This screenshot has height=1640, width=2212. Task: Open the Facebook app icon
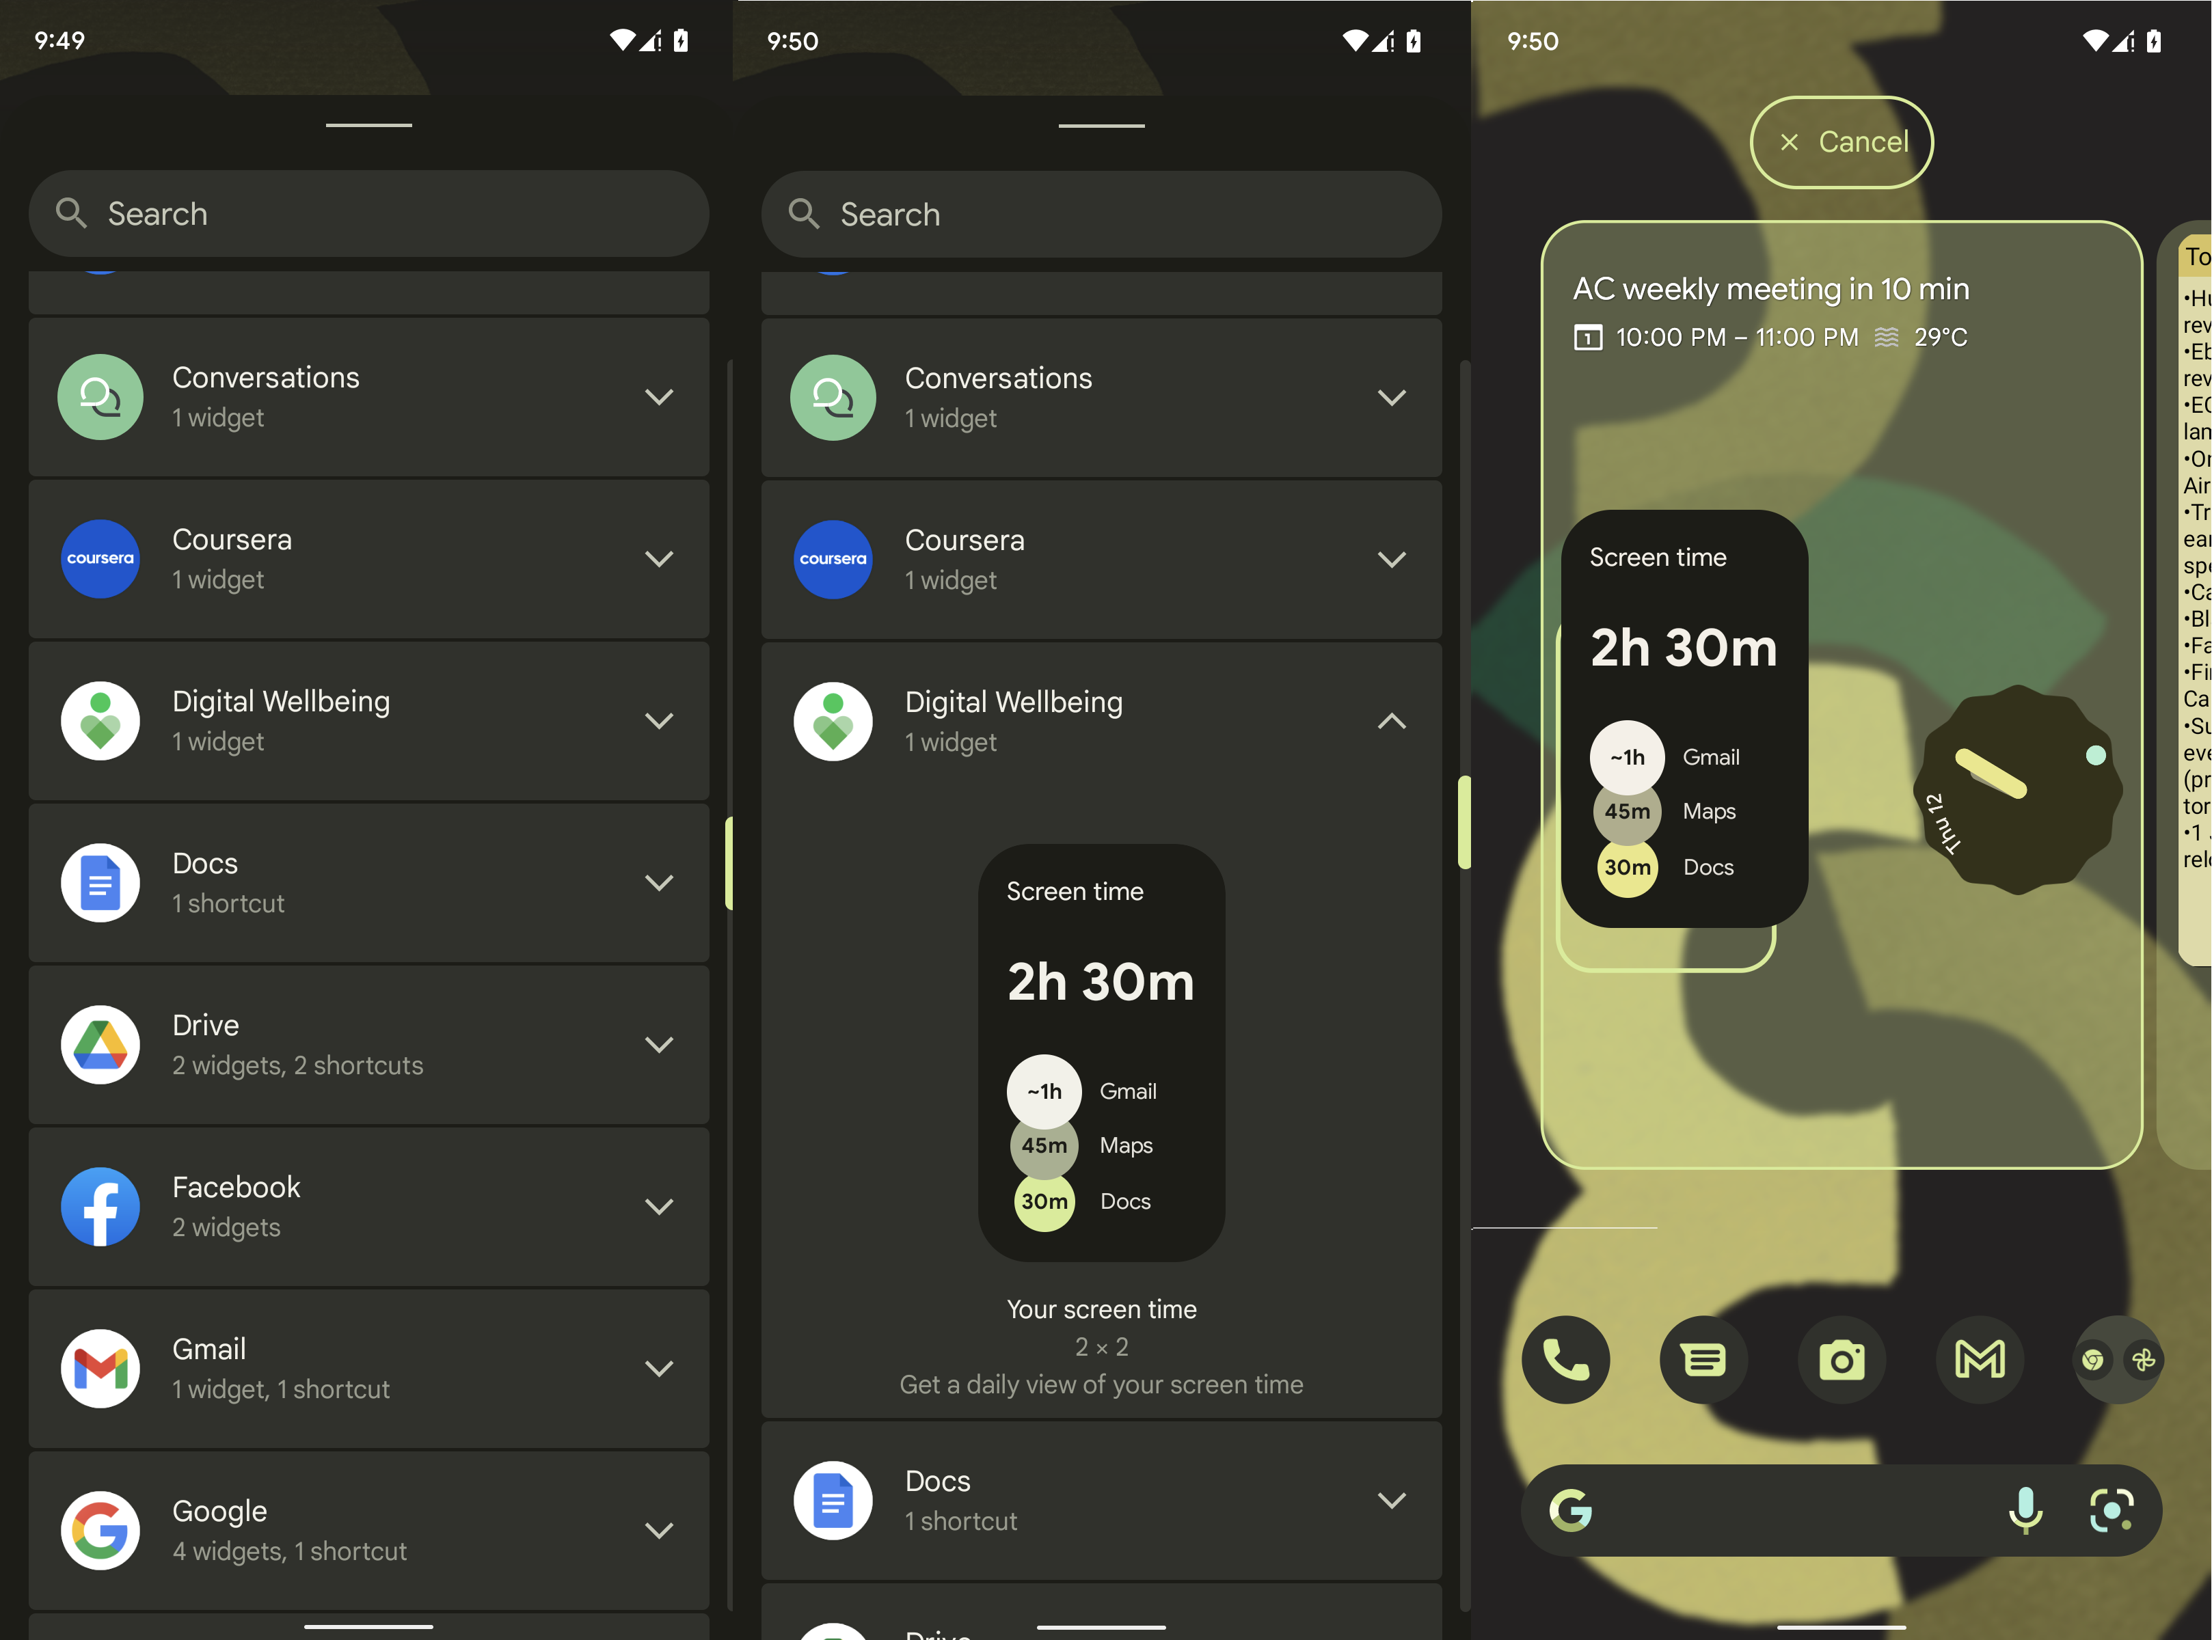tap(98, 1206)
